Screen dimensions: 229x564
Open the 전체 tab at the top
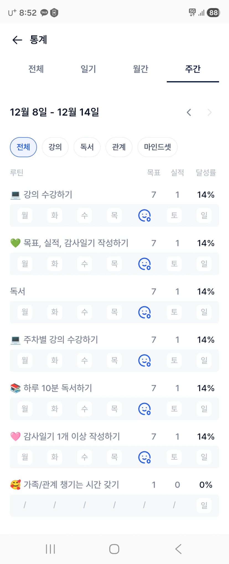click(36, 69)
